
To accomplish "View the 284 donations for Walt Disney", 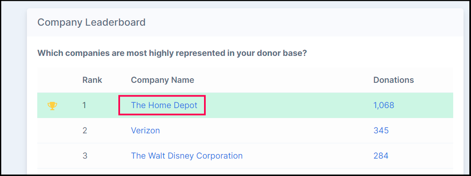I will pyautogui.click(x=381, y=156).
